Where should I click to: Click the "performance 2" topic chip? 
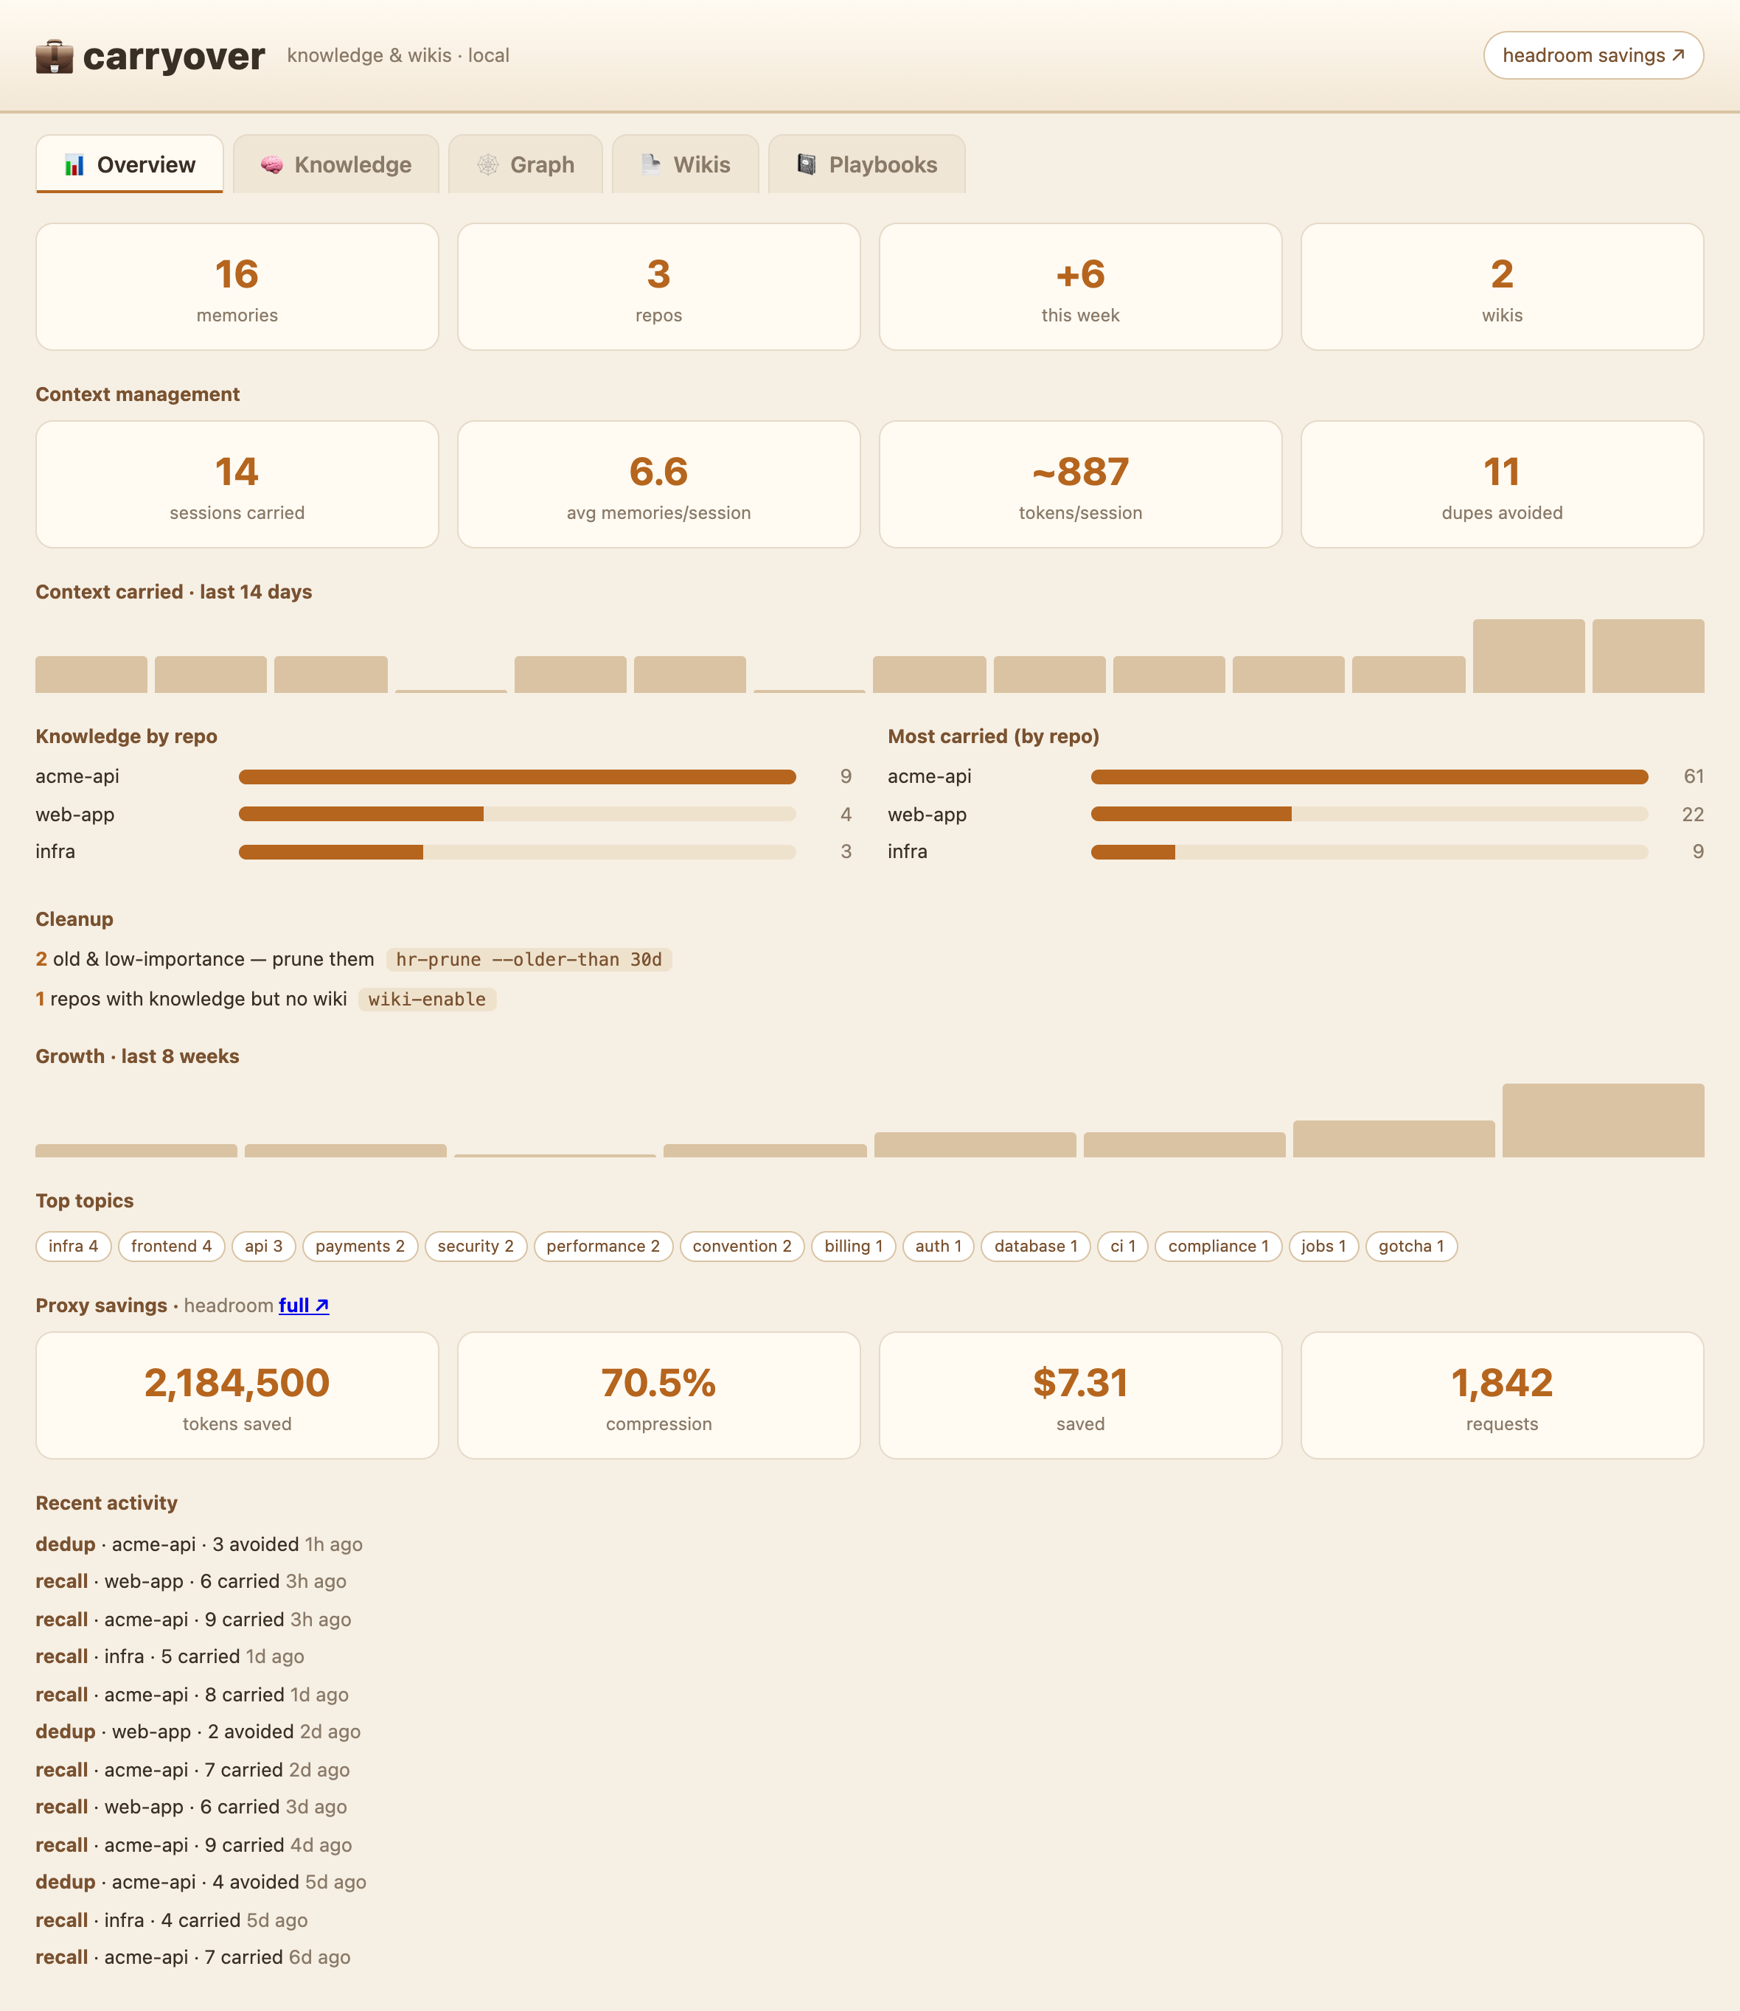pos(603,1247)
